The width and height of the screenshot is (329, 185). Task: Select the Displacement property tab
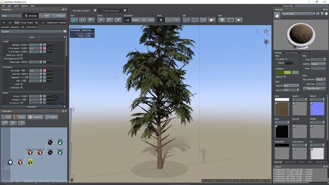coord(52,23)
